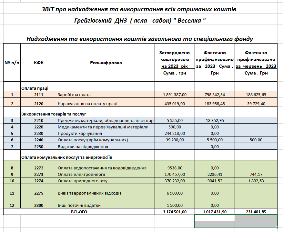The height and width of the screenshot is (232, 283).
Task: Click section label 'Використання товарів та послуг'
Action: pos(54,114)
